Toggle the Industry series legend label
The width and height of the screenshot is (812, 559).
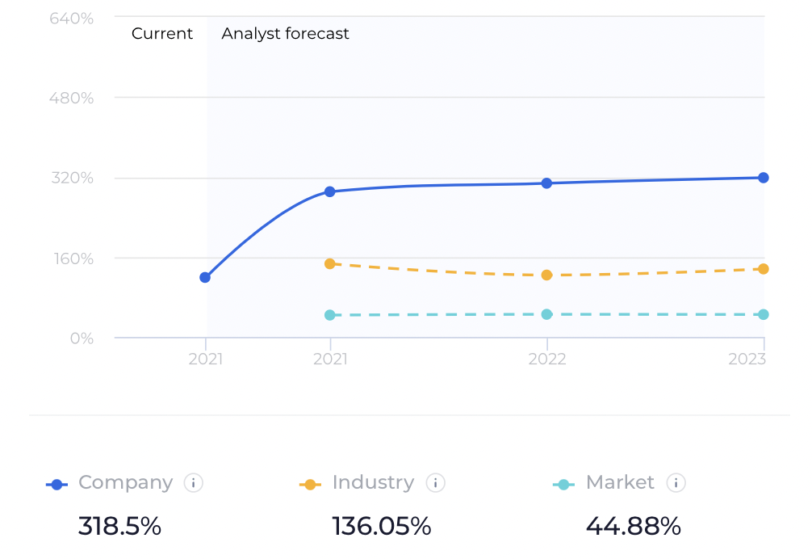[x=373, y=483]
